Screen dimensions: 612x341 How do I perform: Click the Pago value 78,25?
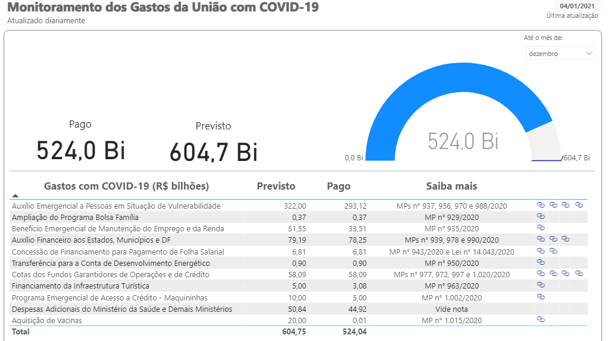pos(358,240)
